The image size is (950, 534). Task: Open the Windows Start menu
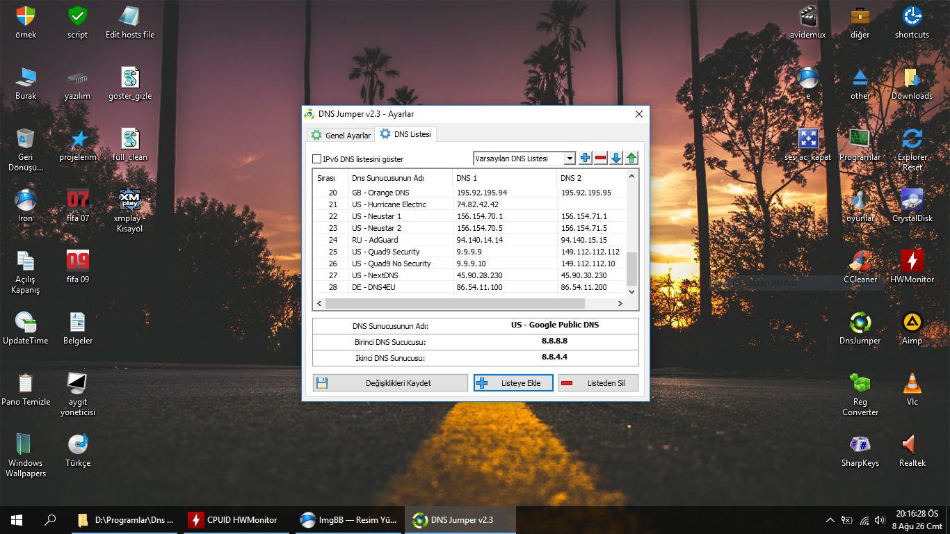[x=17, y=520]
